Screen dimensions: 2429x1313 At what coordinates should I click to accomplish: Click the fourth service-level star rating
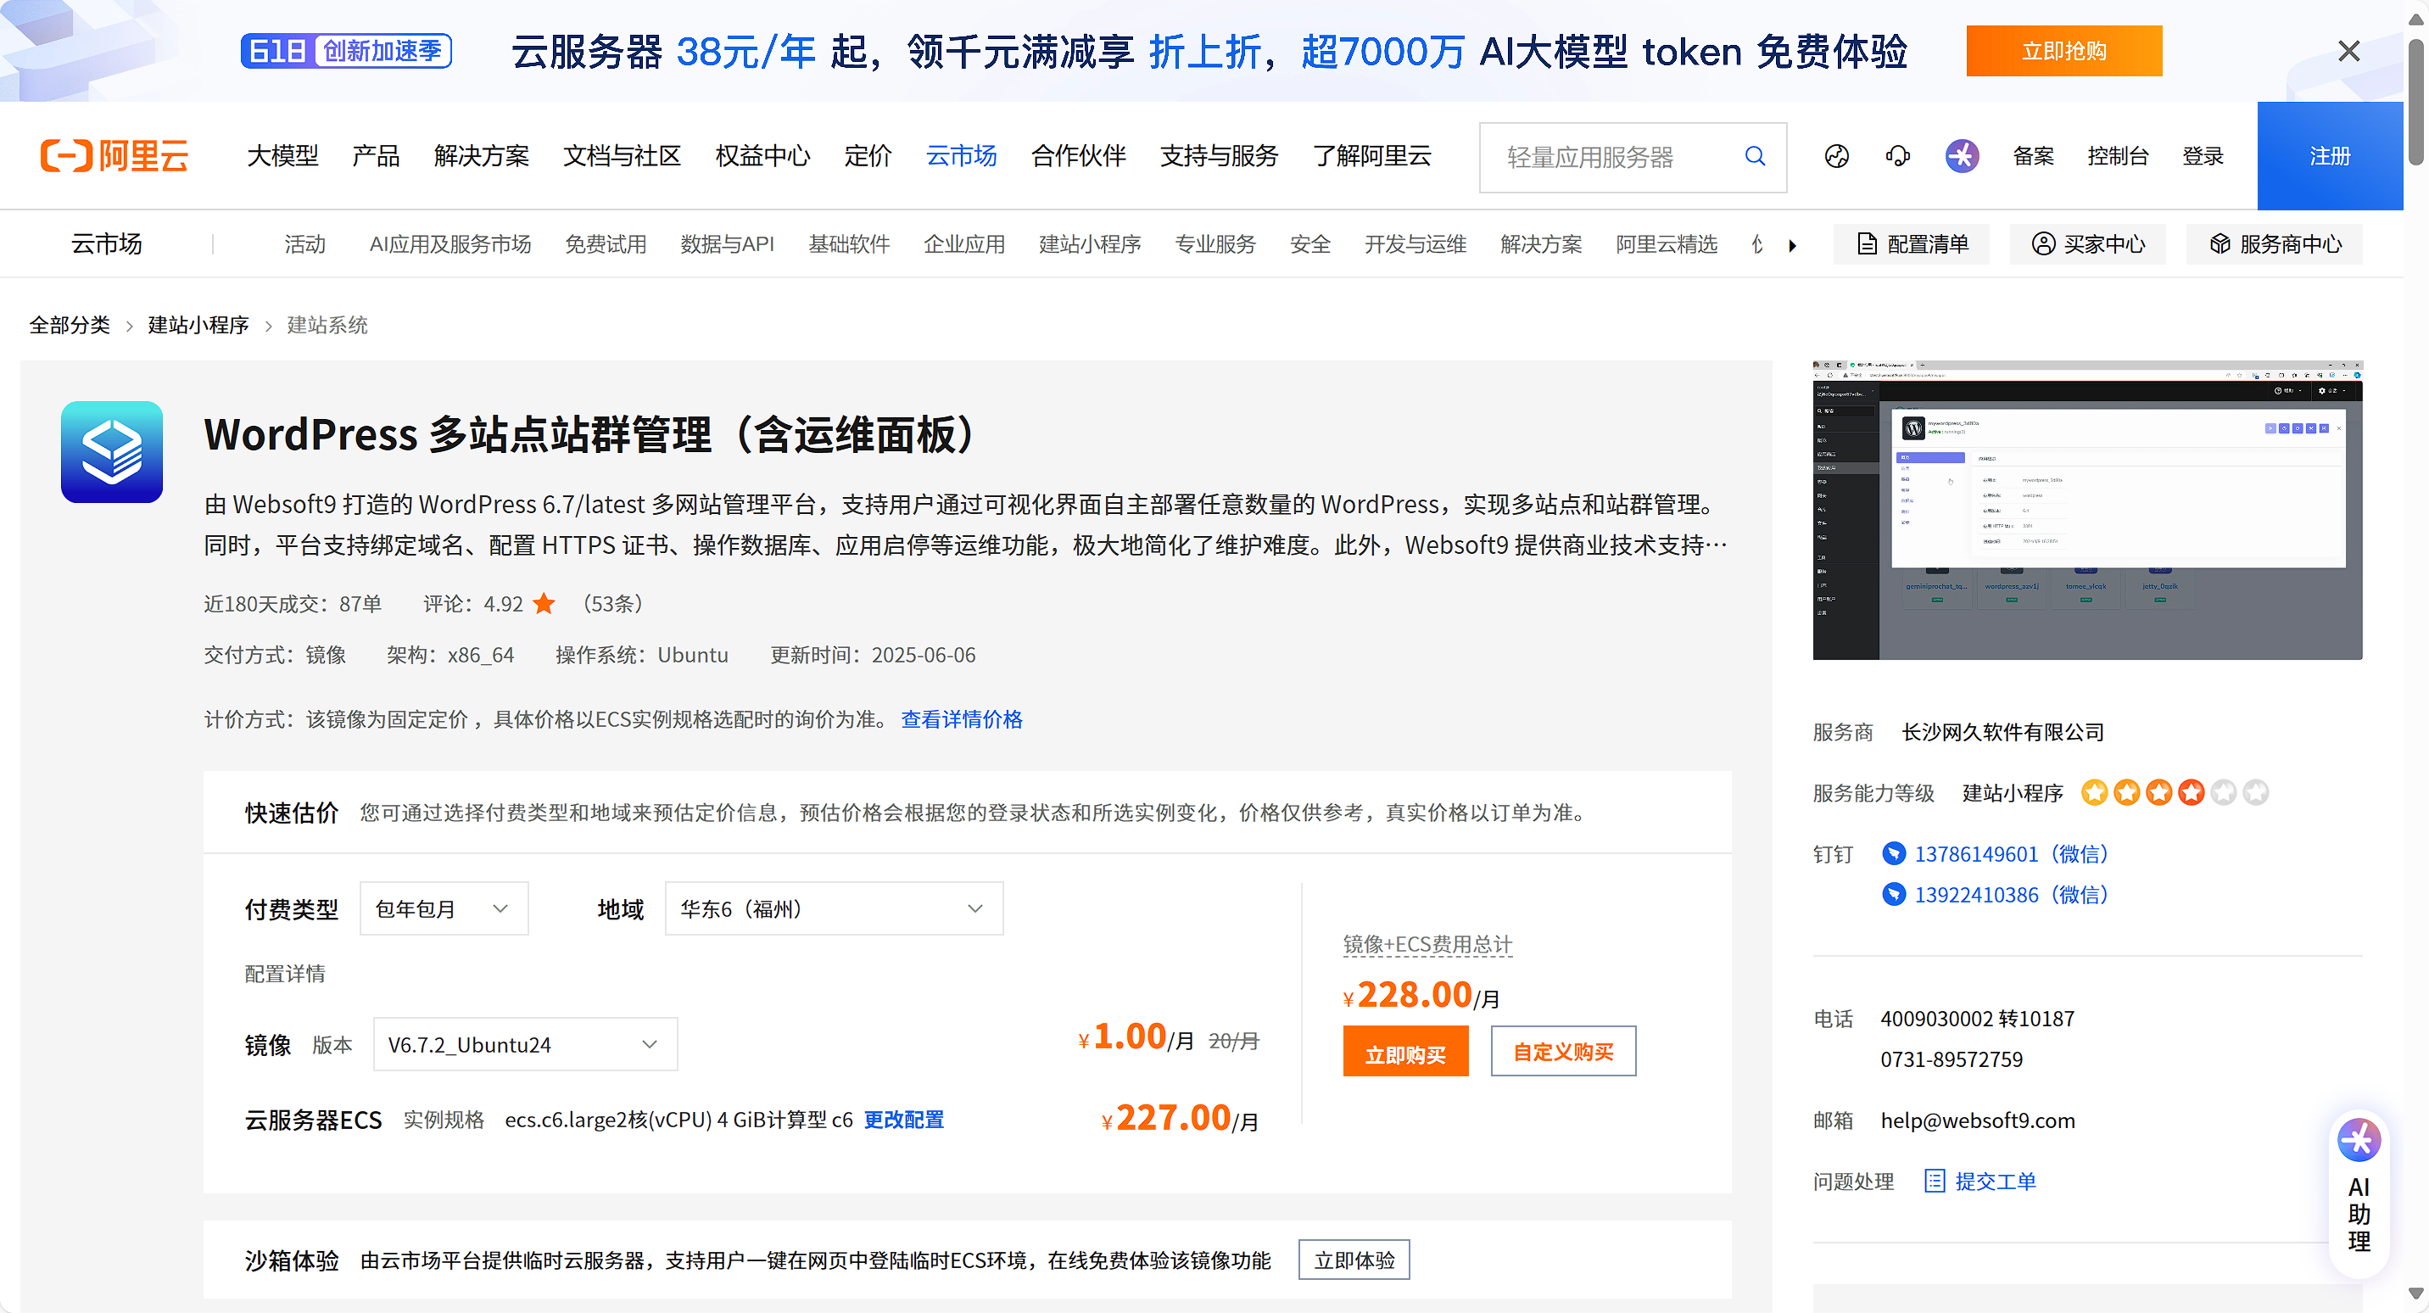click(2192, 792)
